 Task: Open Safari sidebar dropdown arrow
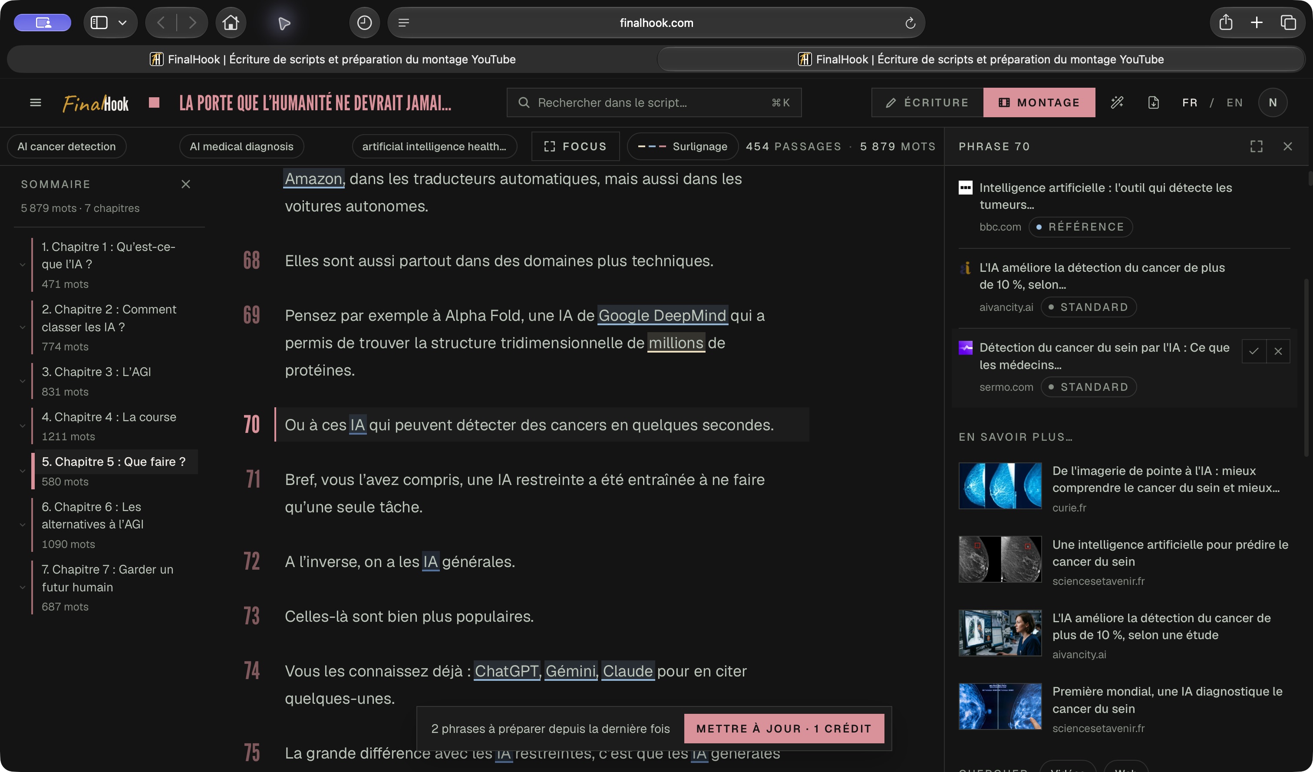tap(122, 23)
